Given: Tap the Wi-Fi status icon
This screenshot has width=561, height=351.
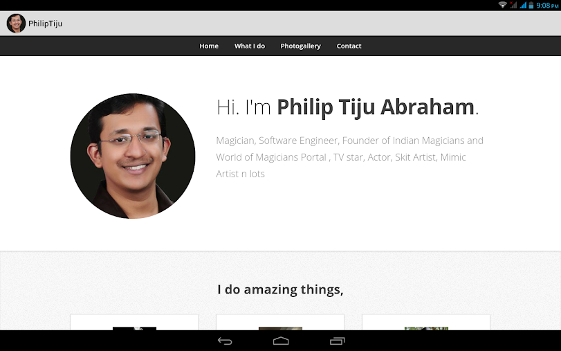Looking at the screenshot, I should (502, 5).
